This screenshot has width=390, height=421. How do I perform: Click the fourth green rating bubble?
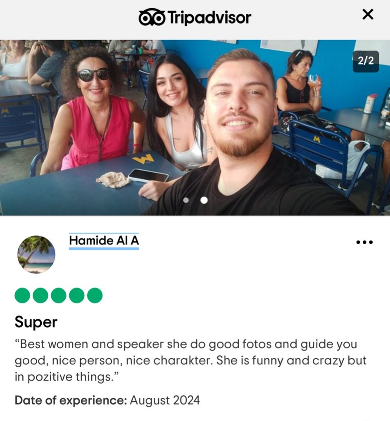click(x=77, y=295)
